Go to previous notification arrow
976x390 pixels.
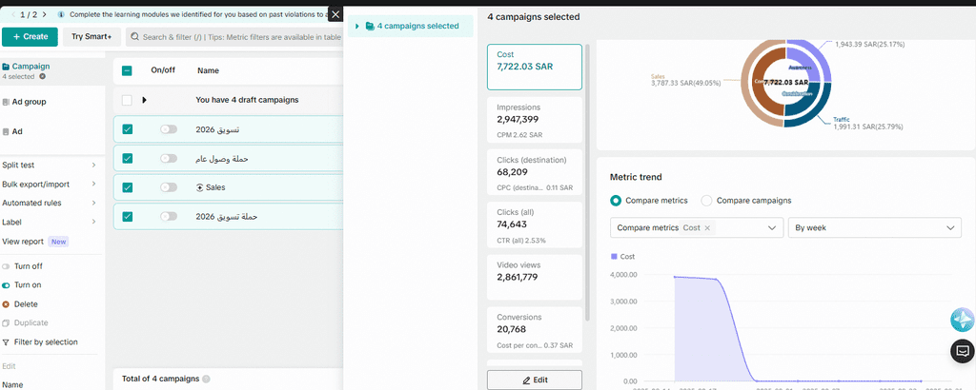coord(13,13)
